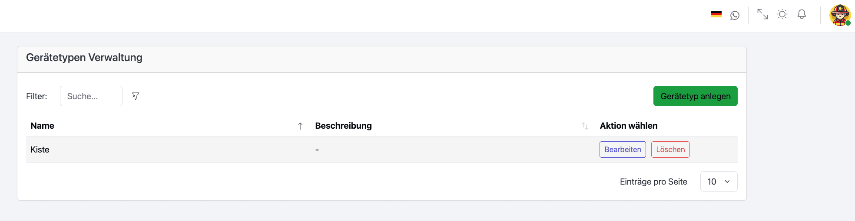Image resolution: width=855 pixels, height=221 pixels.
Task: Click the ascending arrow in the Name column
Action: 300,126
